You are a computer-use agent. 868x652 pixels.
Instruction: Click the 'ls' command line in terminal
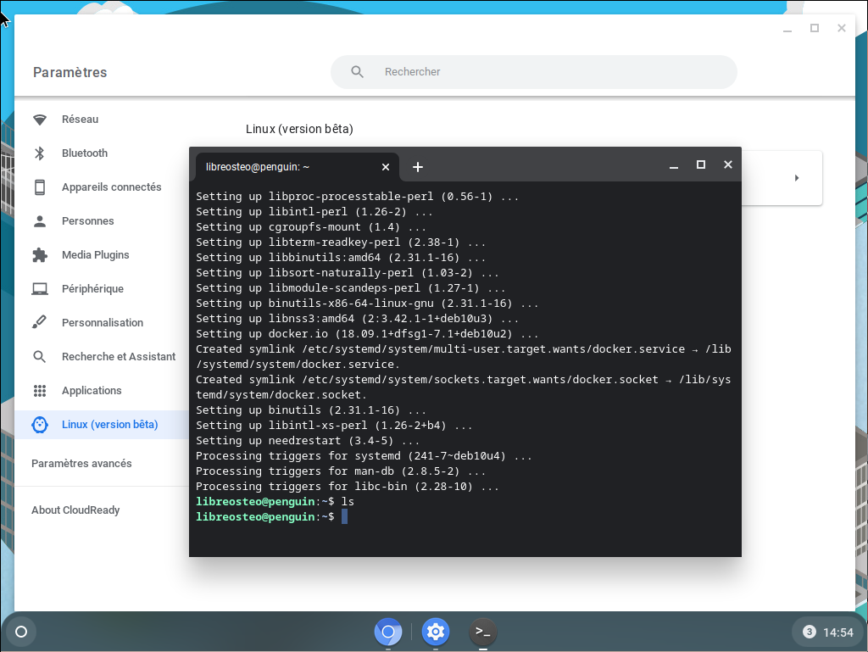coord(275,501)
